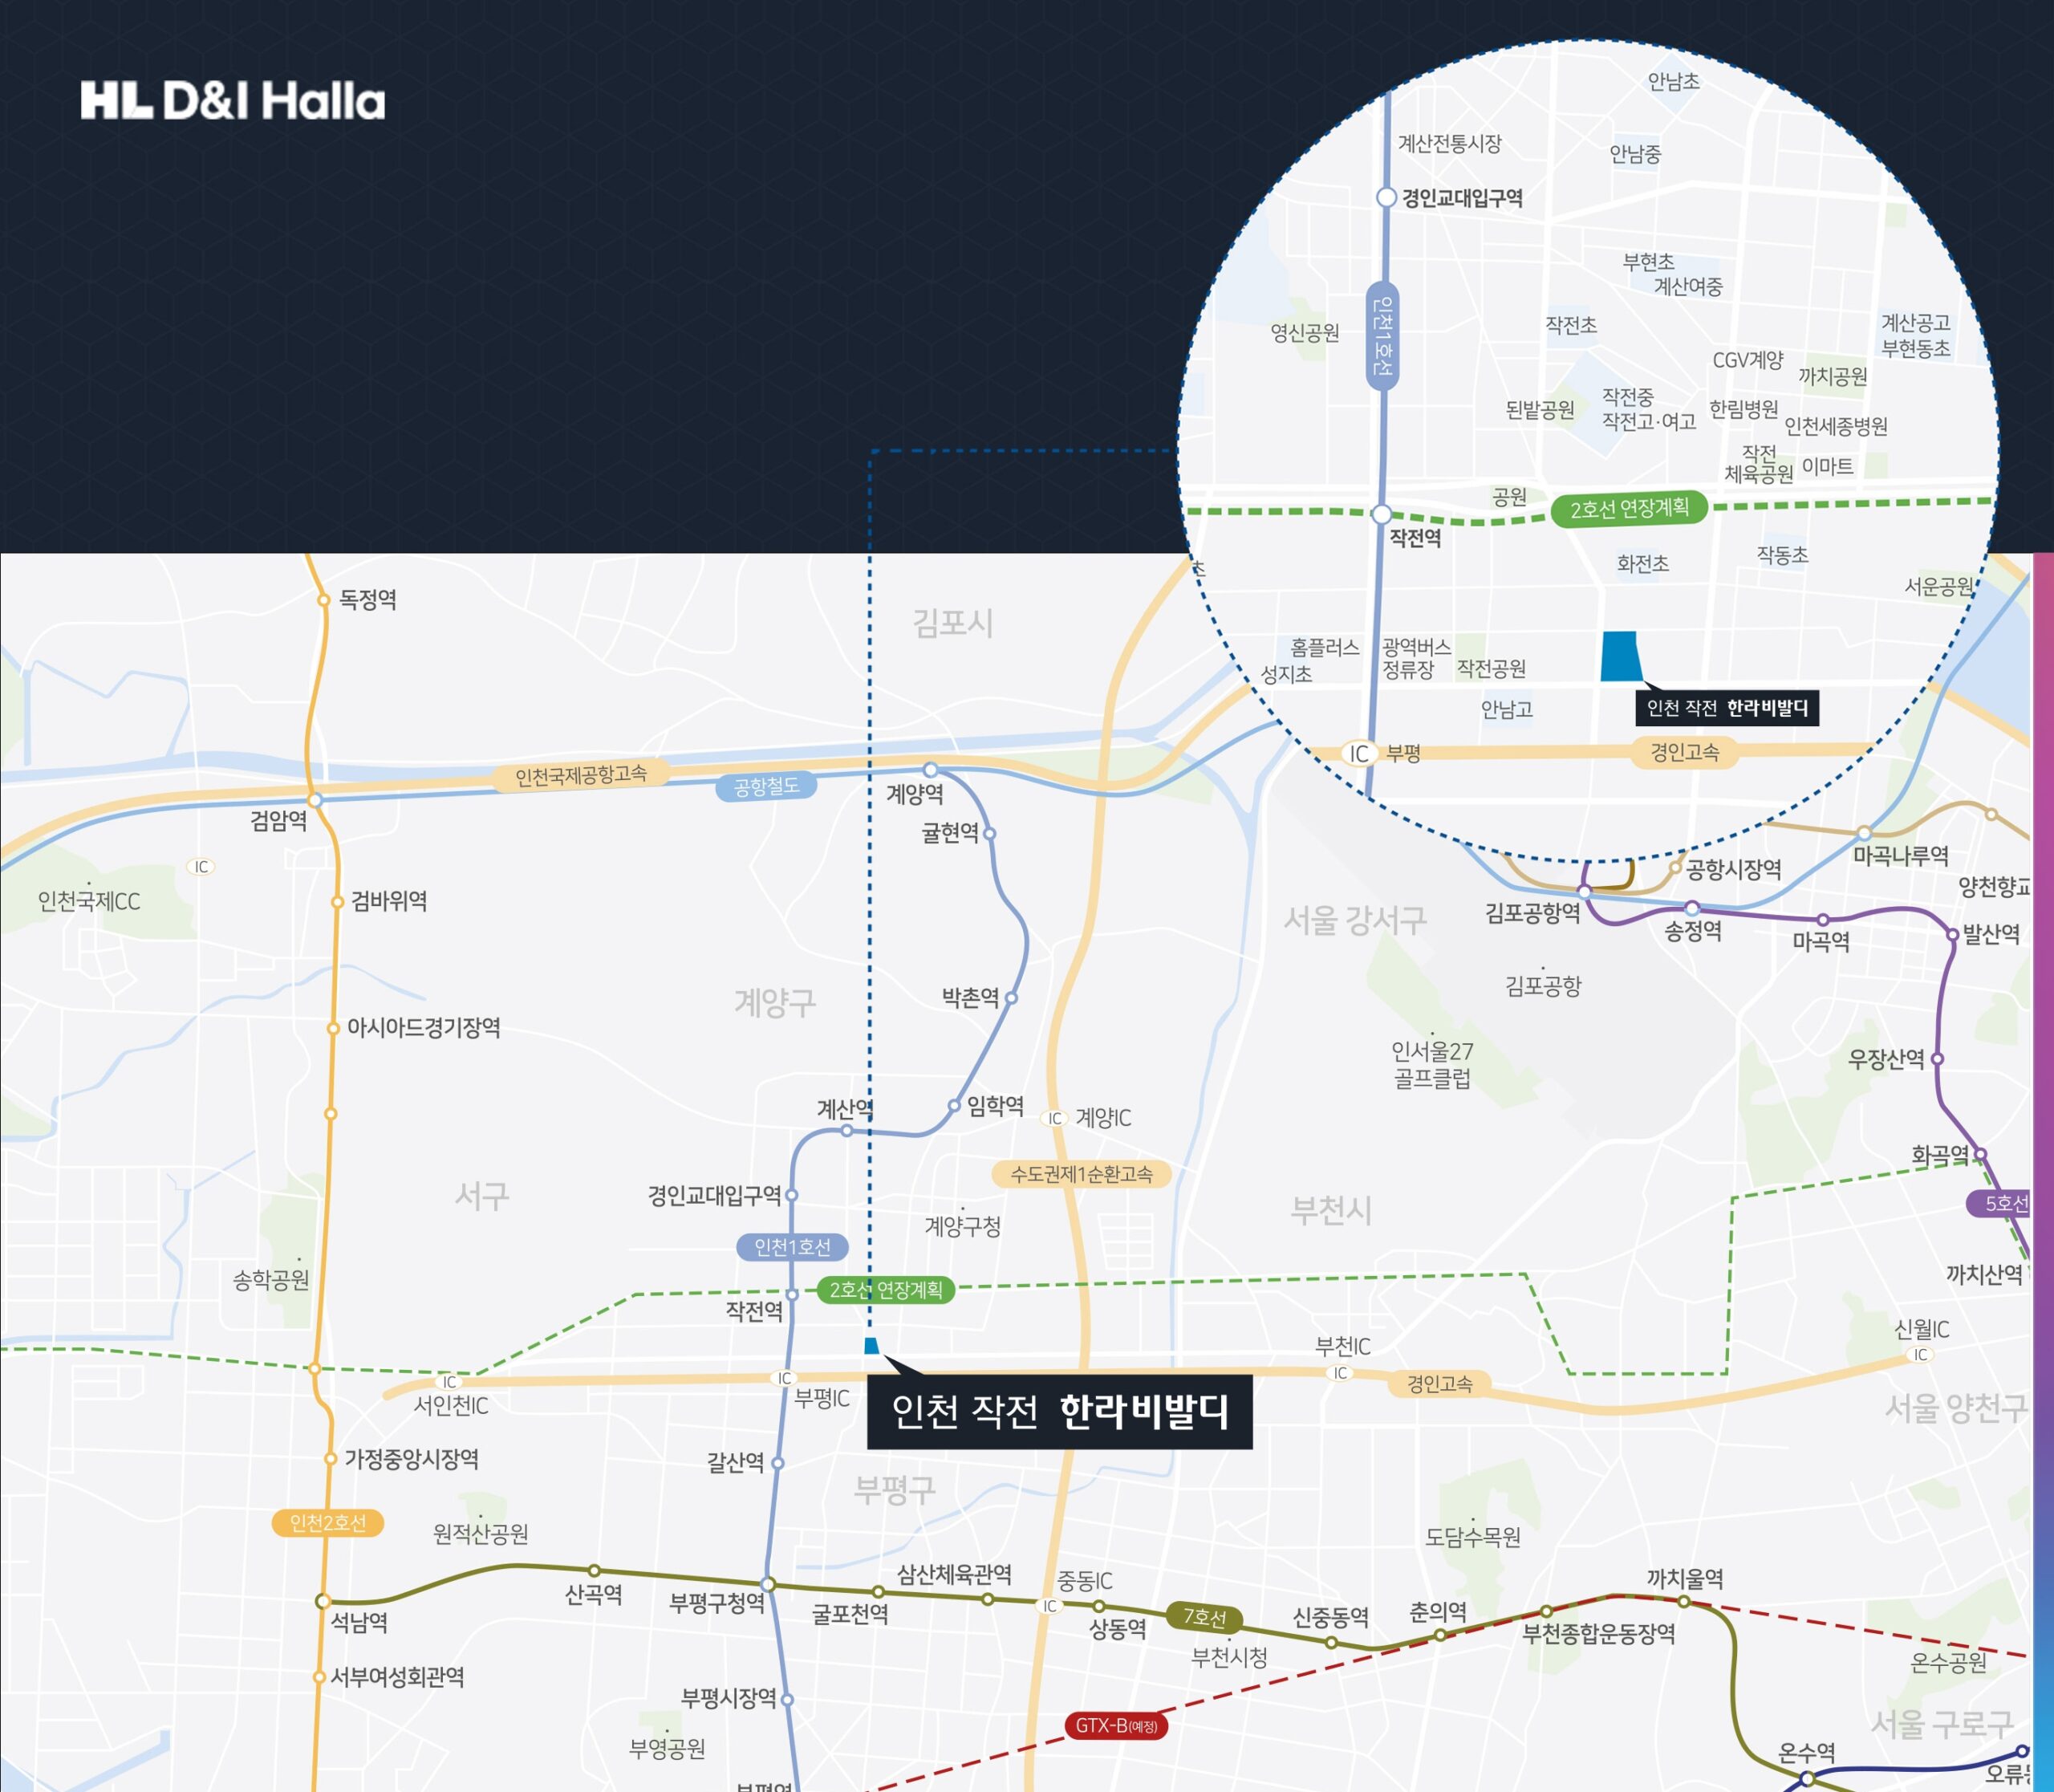This screenshot has width=2054, height=1792.
Task: Click the 인천국제CC label
Action: click(89, 902)
